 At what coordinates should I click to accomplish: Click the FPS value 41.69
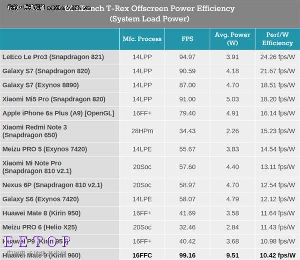[x=187, y=213]
